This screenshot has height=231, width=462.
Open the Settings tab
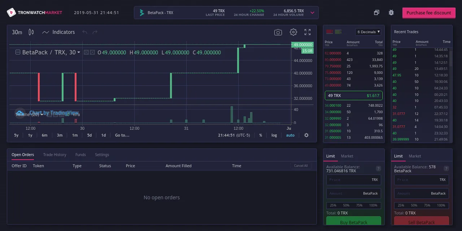[102, 155]
